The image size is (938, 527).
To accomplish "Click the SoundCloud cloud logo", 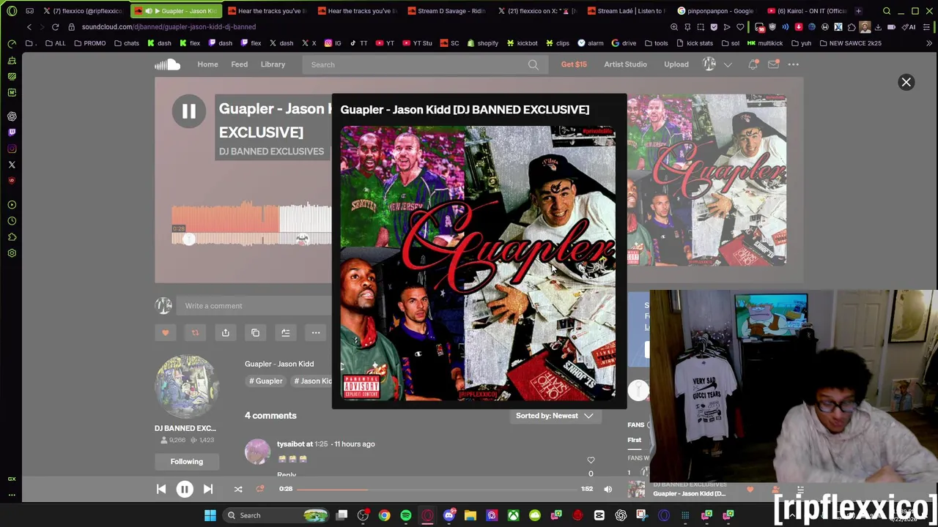I will (167, 64).
